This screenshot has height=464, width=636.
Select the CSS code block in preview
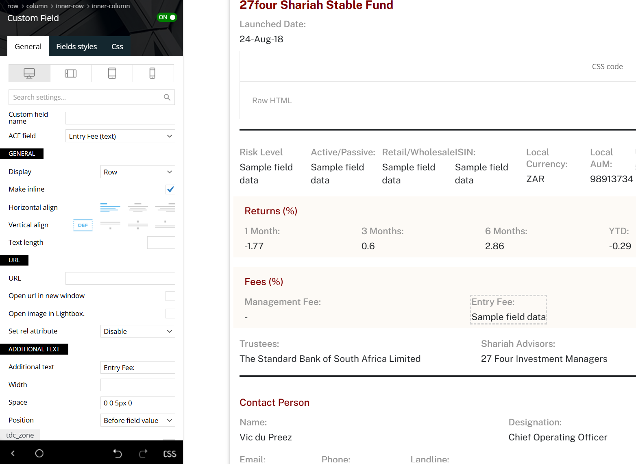click(x=438, y=66)
